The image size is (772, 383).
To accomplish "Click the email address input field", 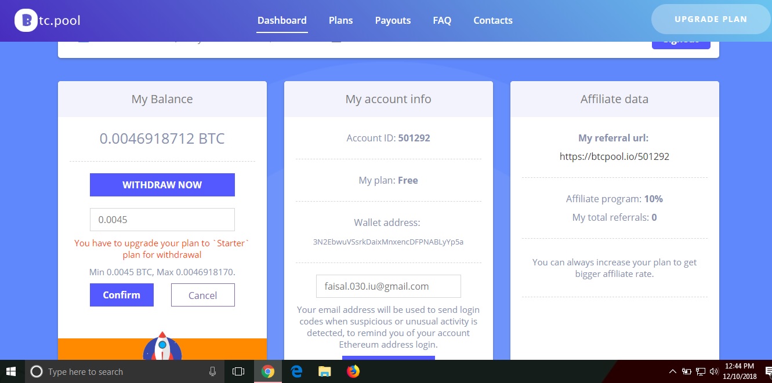I will [x=389, y=286].
